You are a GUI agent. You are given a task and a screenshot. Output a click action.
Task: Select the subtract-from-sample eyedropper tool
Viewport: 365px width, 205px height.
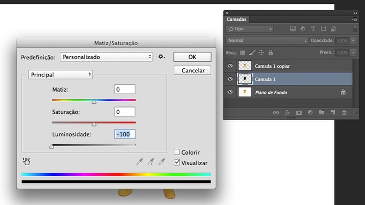[162, 162]
